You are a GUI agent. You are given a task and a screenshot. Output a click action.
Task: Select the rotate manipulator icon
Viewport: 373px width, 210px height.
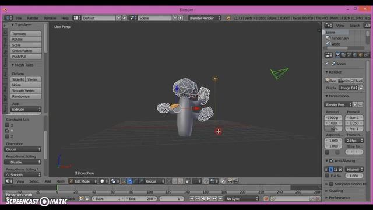click(135, 181)
